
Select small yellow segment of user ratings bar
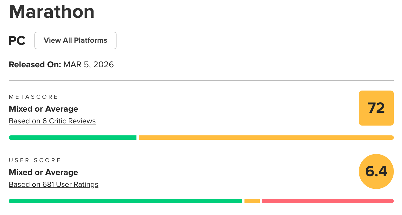click(252, 201)
